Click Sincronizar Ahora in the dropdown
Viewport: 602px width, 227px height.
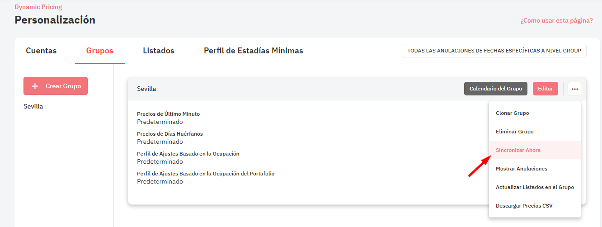(x=535, y=150)
